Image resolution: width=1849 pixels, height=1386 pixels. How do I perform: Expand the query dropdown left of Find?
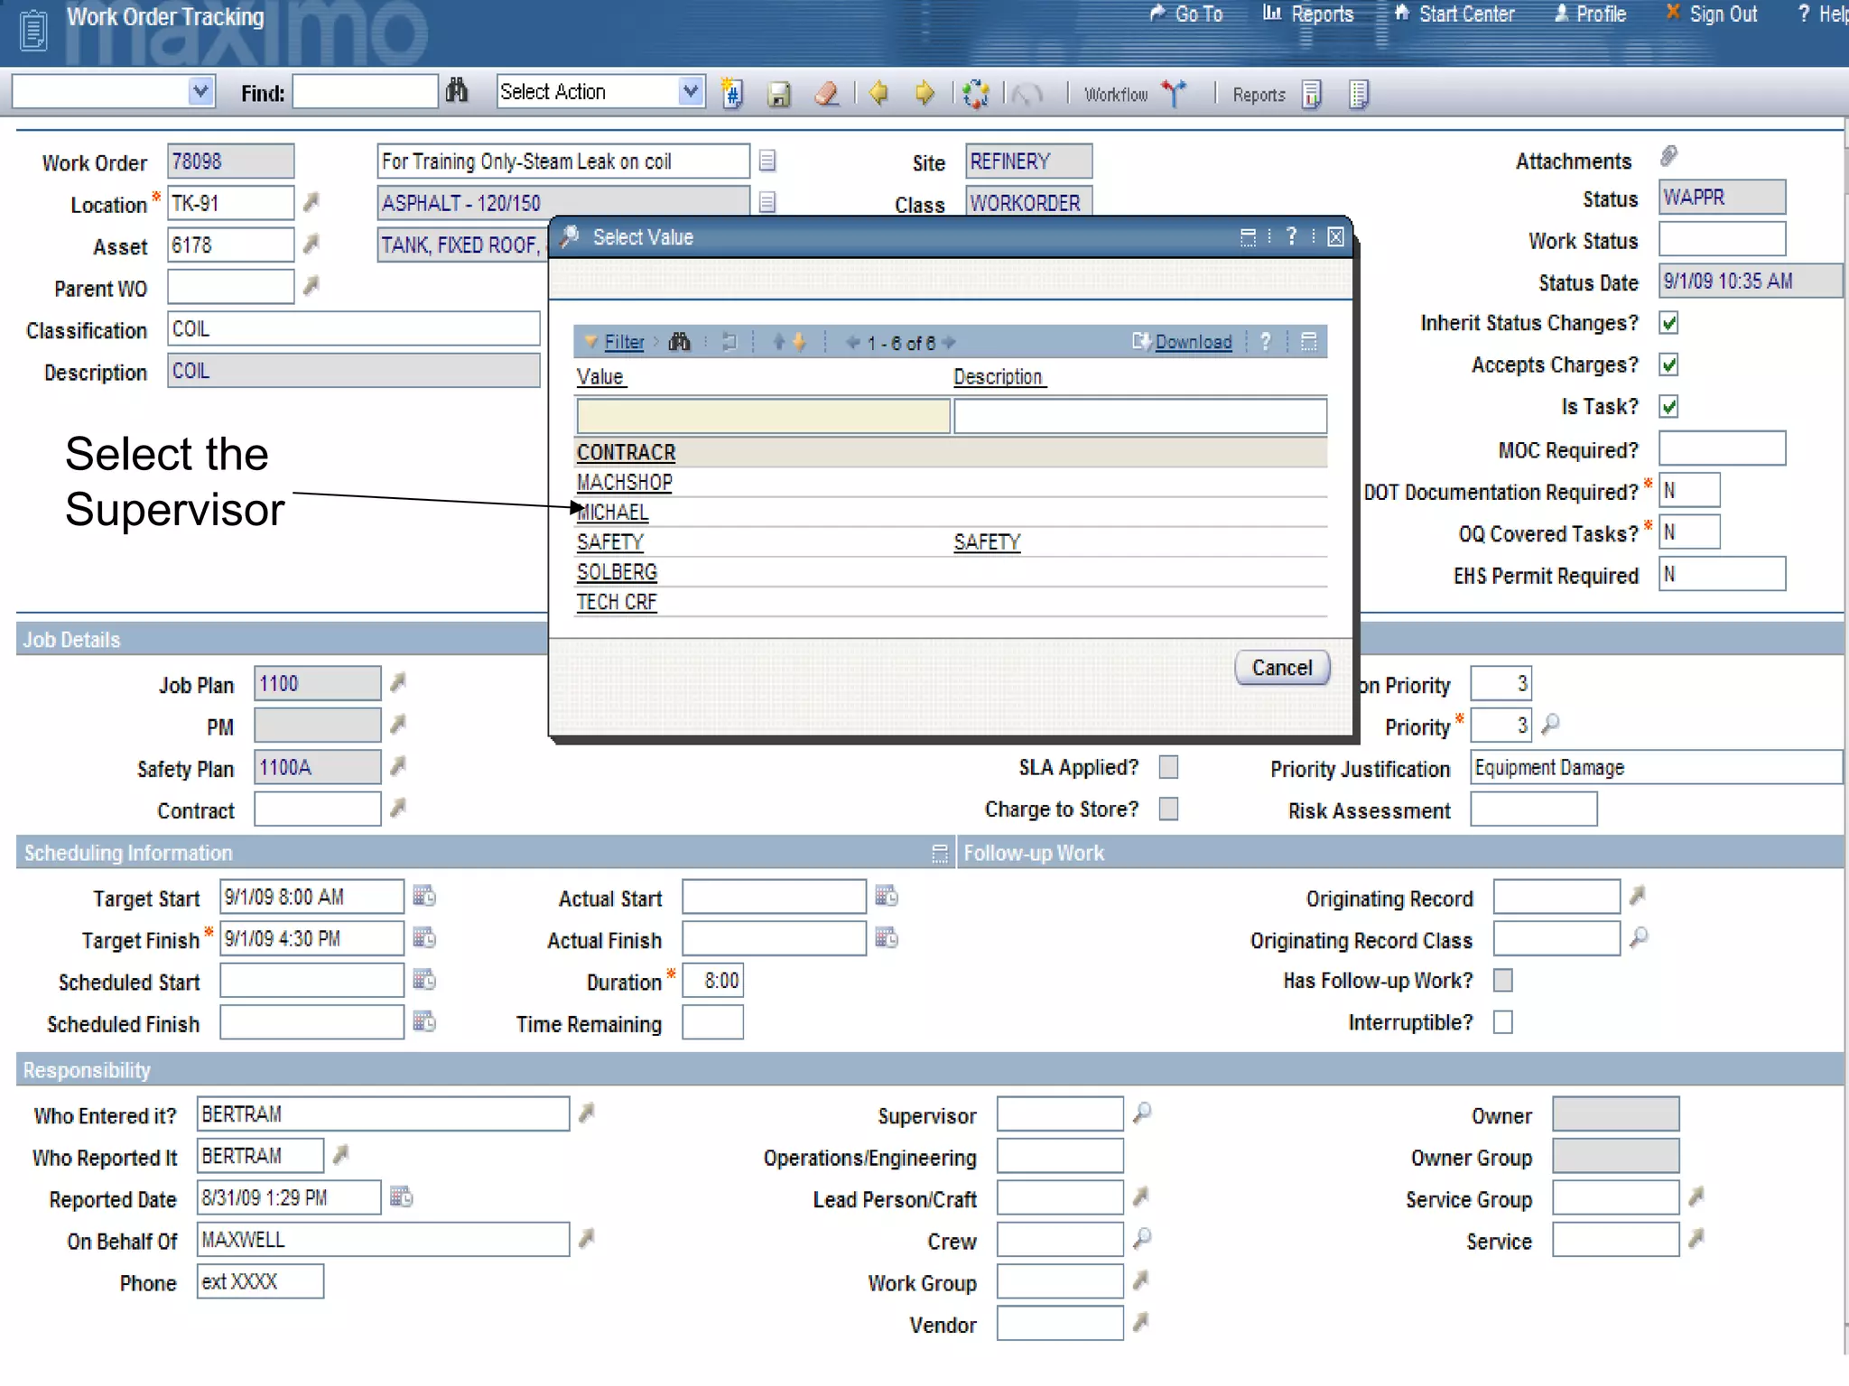click(200, 91)
